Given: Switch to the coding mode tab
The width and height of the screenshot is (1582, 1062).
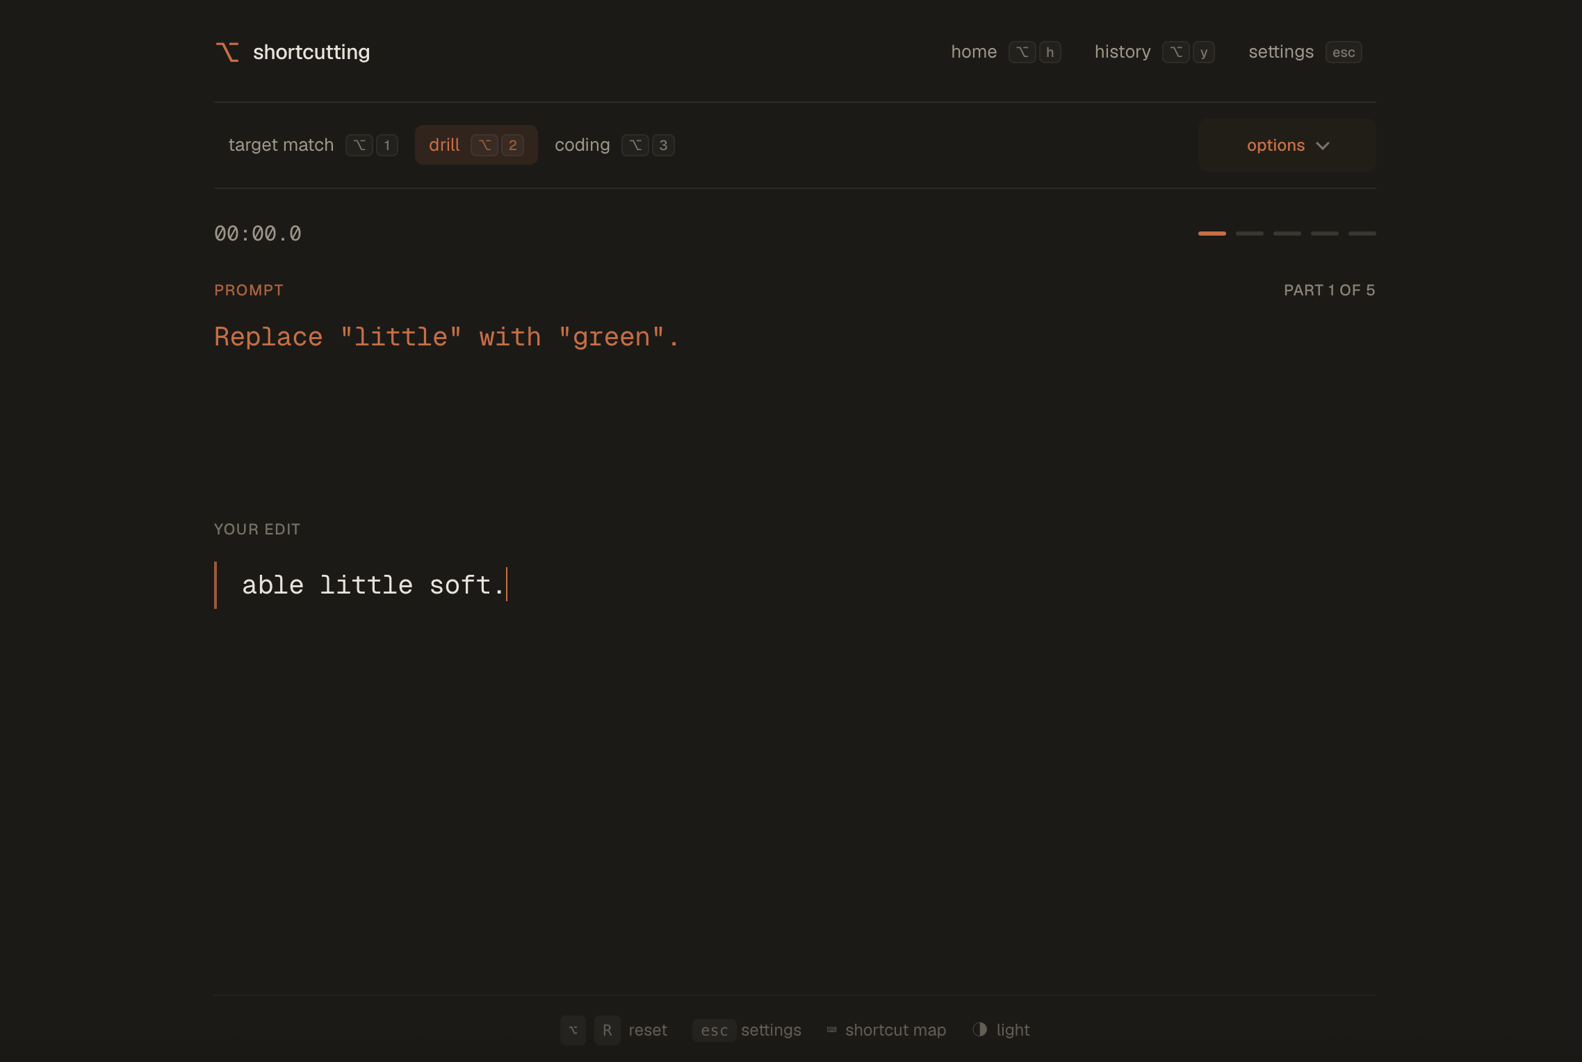Looking at the screenshot, I should coord(614,145).
